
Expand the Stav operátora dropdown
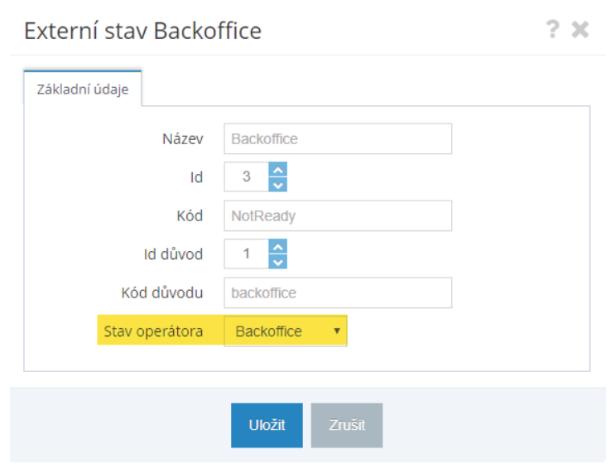pos(286,331)
